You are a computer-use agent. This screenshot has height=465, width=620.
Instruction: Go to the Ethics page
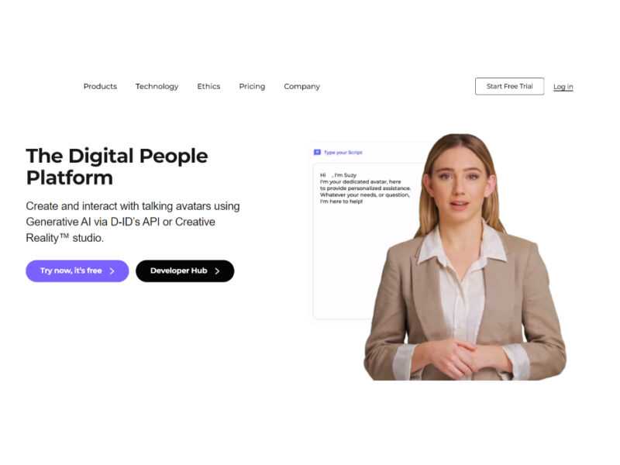point(208,86)
